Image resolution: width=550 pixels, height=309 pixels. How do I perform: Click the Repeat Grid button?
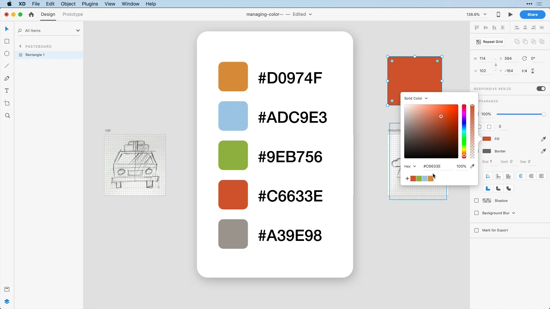click(490, 42)
